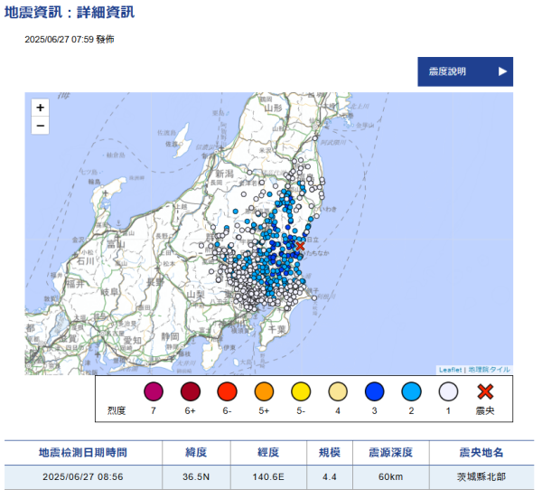Click the 石川 label on the map
Image resolution: width=542 pixels, height=499 pixels.
pyautogui.click(x=86, y=260)
